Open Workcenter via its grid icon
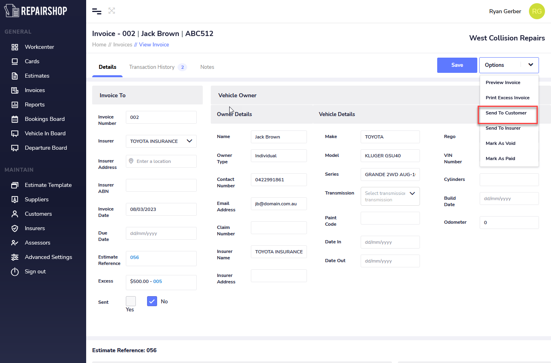551x363 pixels. click(15, 47)
